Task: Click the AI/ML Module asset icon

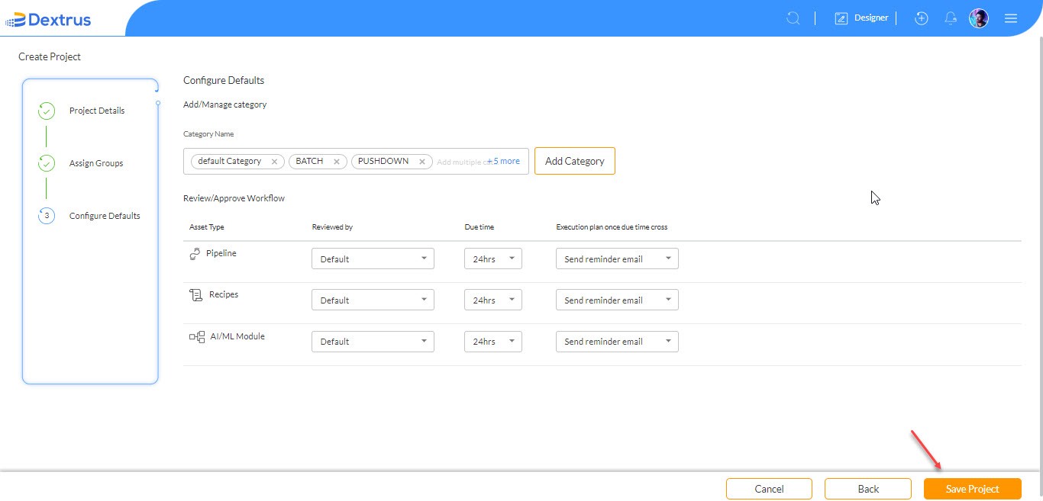Action: [197, 336]
